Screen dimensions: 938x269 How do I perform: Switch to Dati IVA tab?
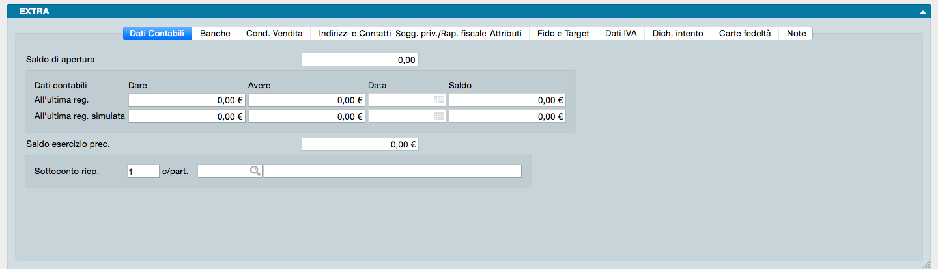point(621,34)
